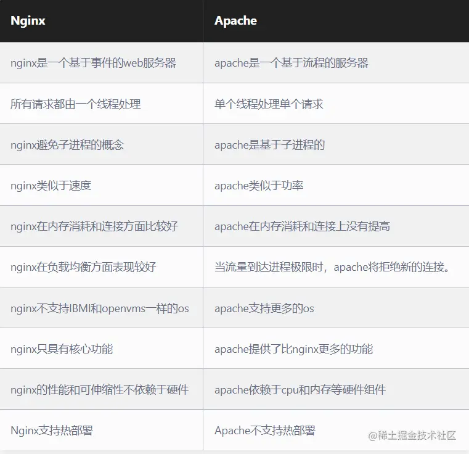Click the Nginx column header
The height and width of the screenshot is (454, 469).
102,20
